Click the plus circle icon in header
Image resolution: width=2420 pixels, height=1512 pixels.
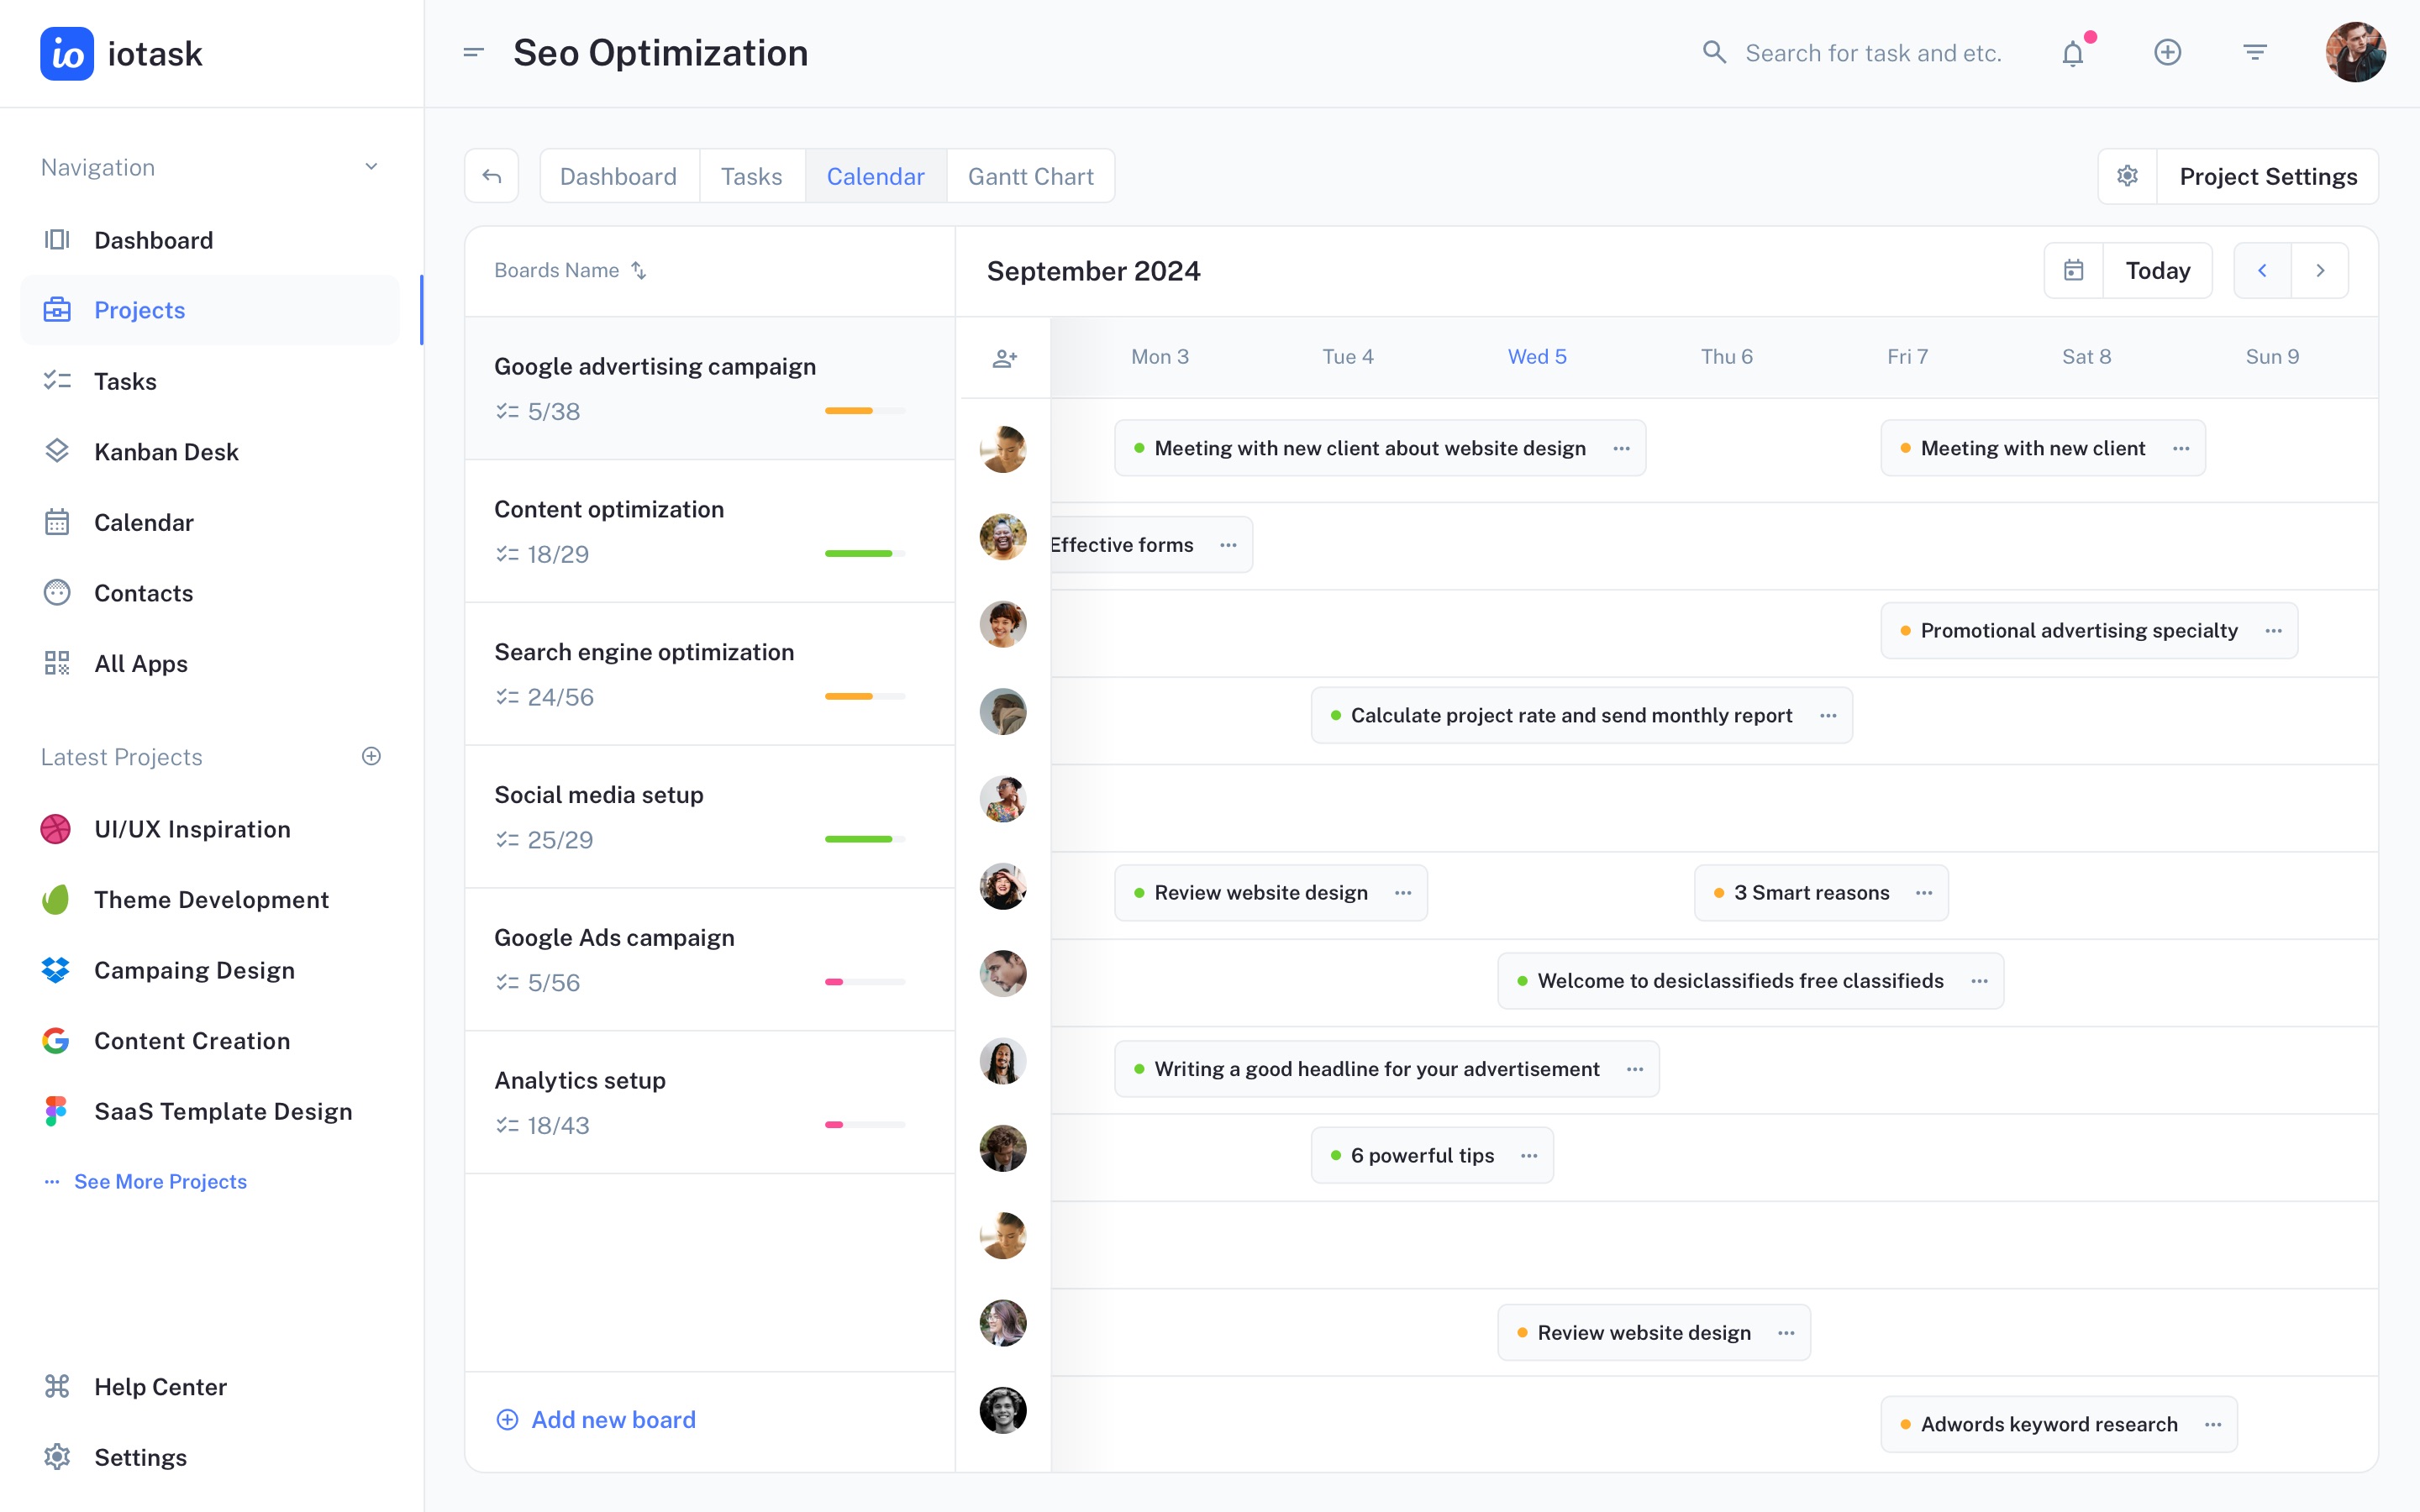[2167, 53]
